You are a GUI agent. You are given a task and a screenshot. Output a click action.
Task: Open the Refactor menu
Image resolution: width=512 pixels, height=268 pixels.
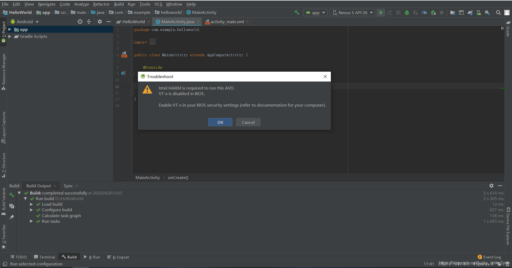coord(101,4)
